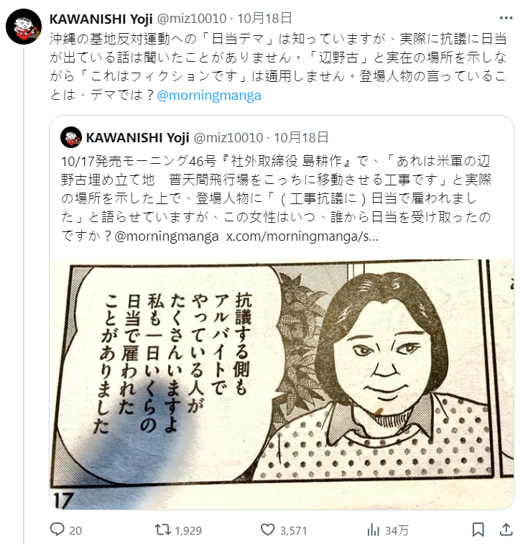Click the 3,571 likes count
This screenshot has height=544, width=523.
coord(293,530)
